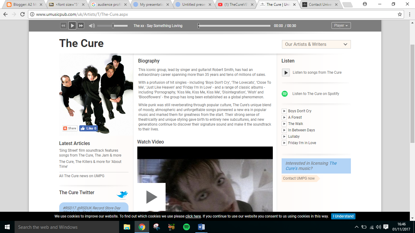Switch to the TheCureVEVO YouTube tab

[x=236, y=5]
